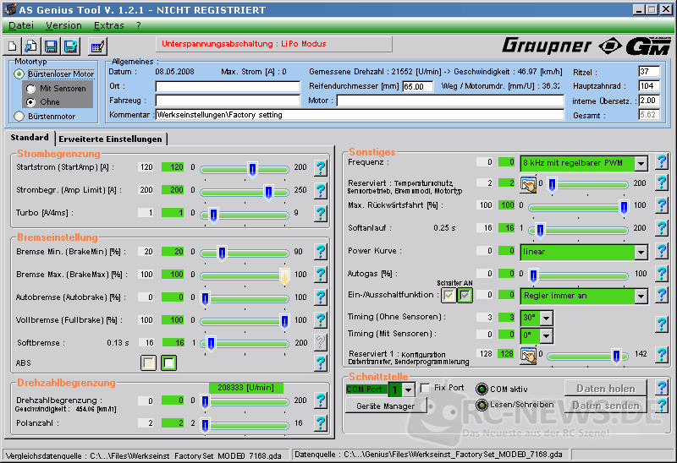Open help for Frequenz setting
This screenshot has width=677, height=463.
coord(662,162)
